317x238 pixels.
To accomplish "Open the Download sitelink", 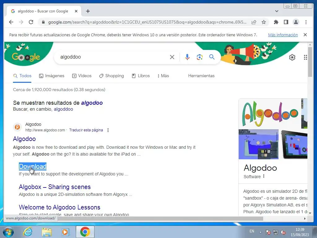I will coord(33,166).
